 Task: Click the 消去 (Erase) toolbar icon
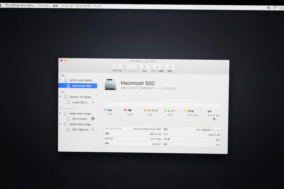[144, 67]
